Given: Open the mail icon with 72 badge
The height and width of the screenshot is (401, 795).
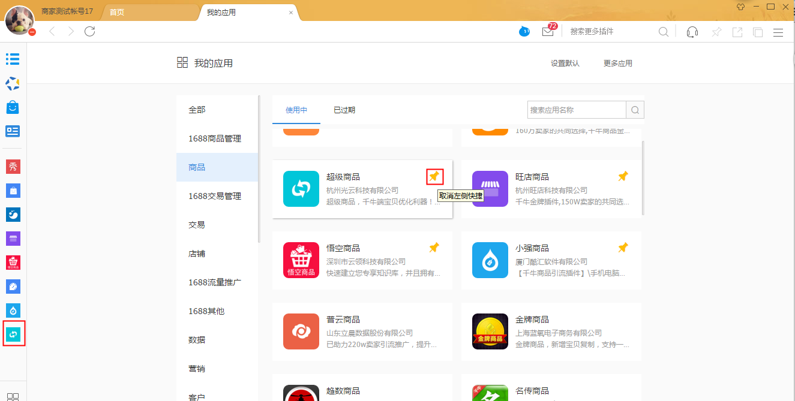Looking at the screenshot, I should (x=548, y=32).
